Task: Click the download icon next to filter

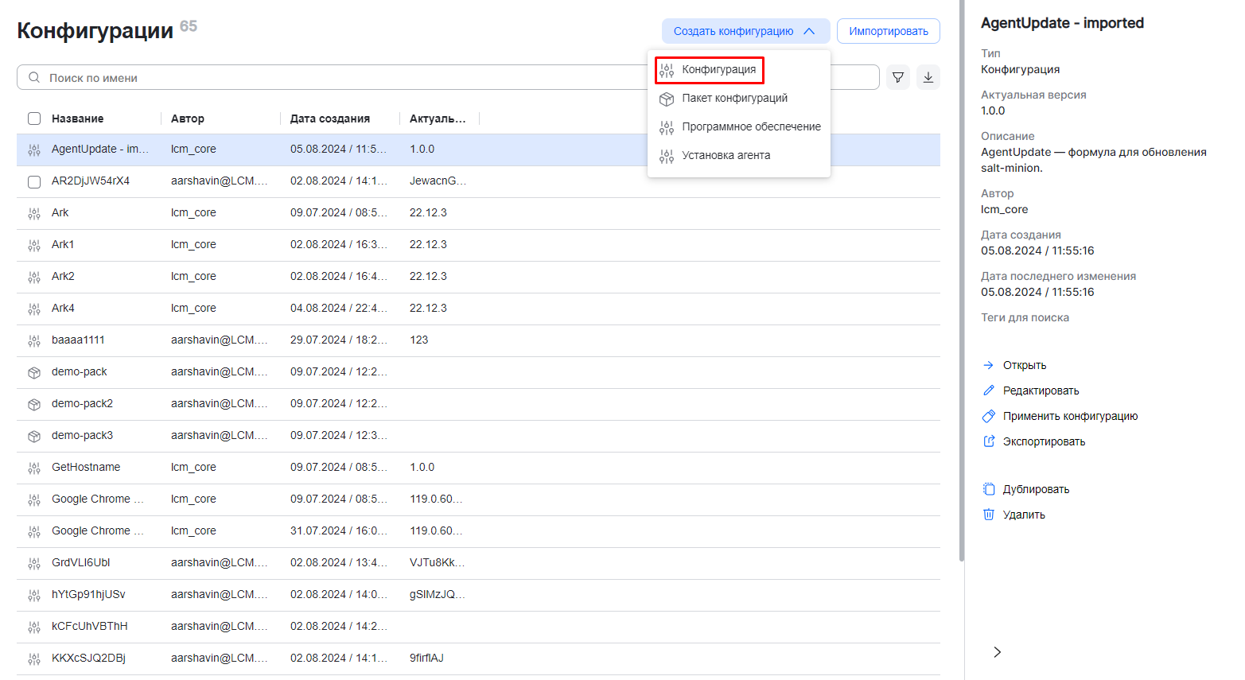Action: (x=928, y=77)
